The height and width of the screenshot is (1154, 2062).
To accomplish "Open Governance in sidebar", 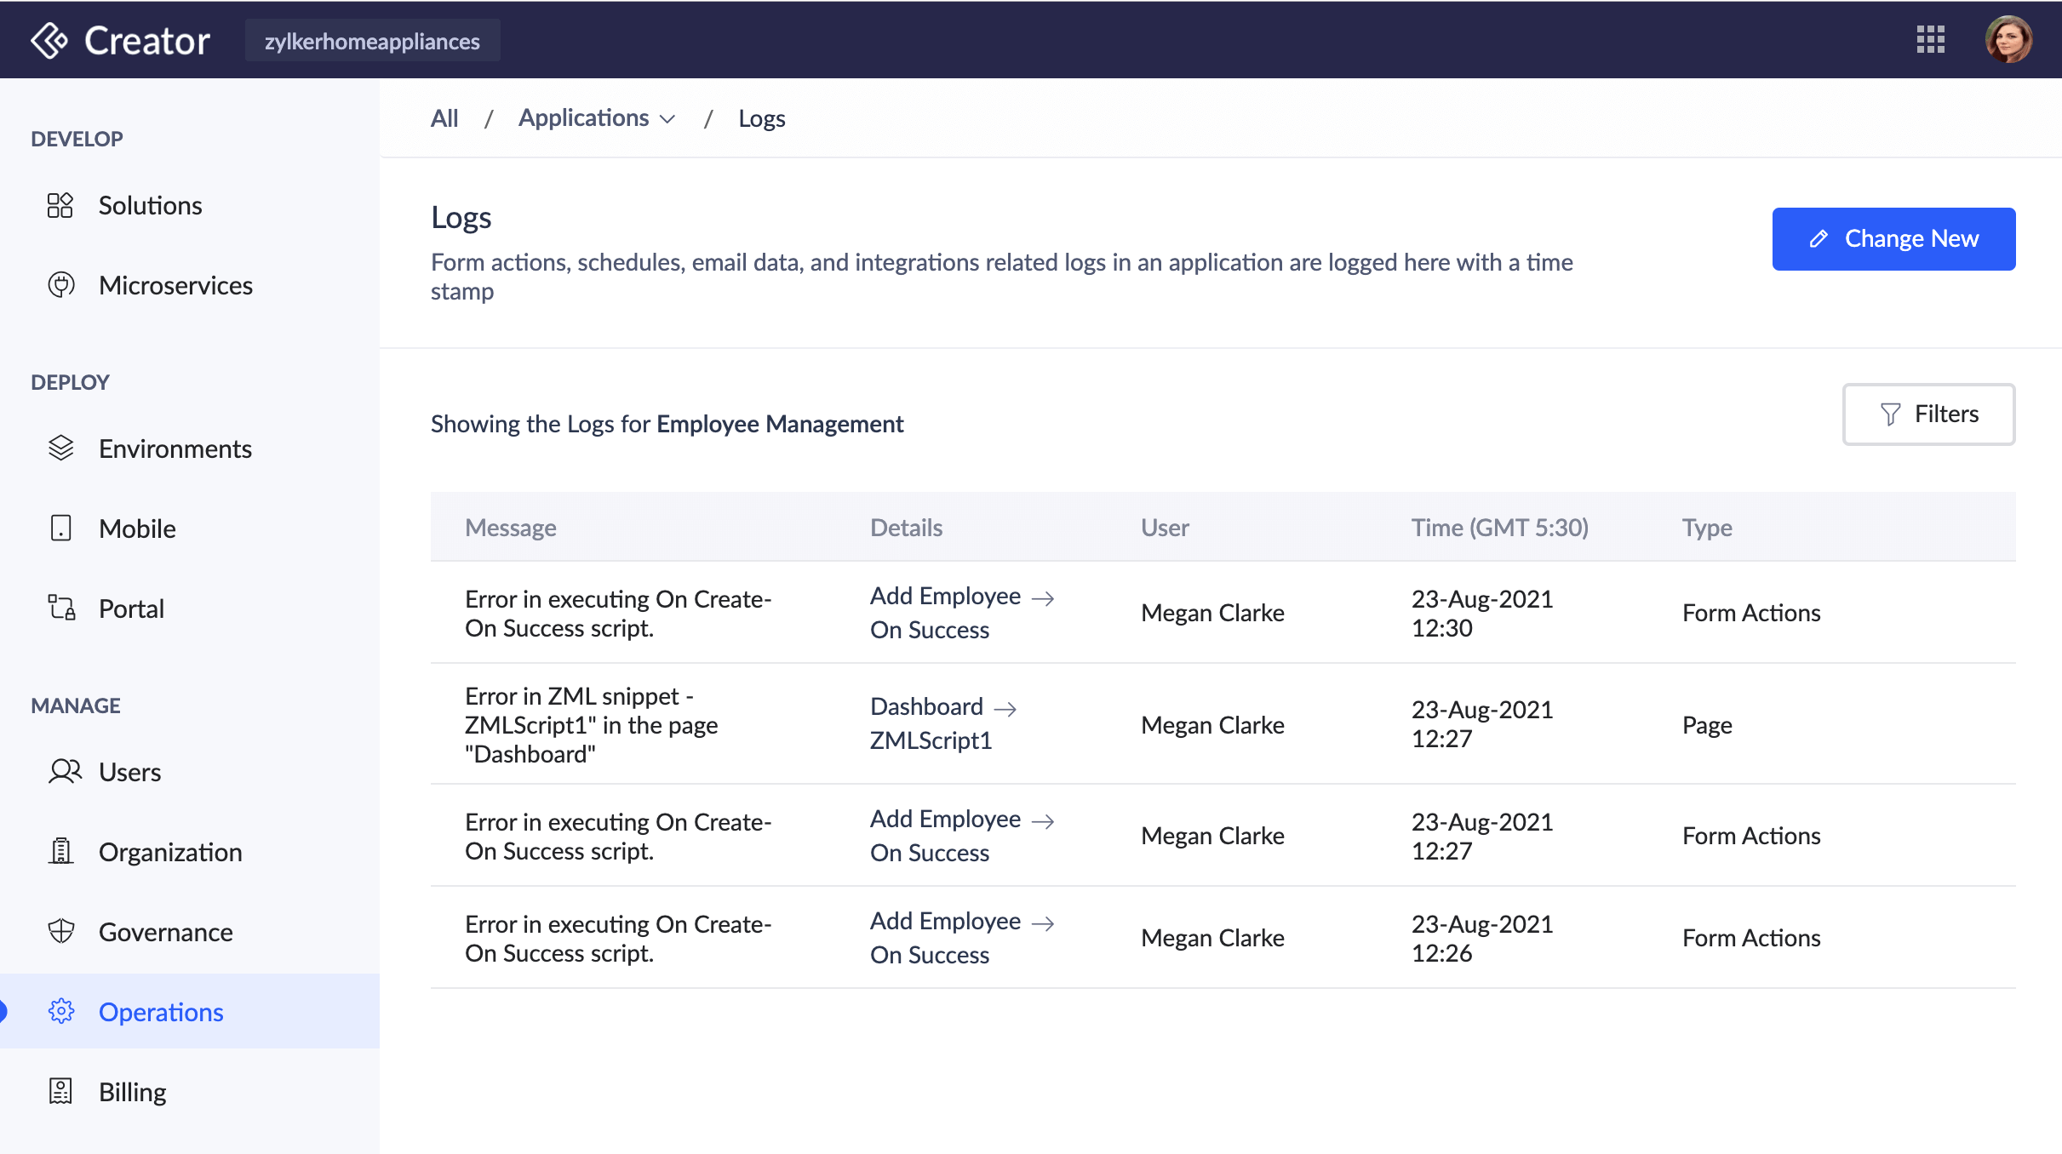I will click(189, 932).
